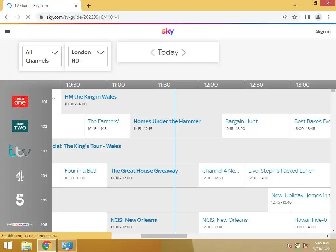Open the control panel taskbar icon
The height and width of the screenshot is (252, 336).
click(x=67, y=245)
